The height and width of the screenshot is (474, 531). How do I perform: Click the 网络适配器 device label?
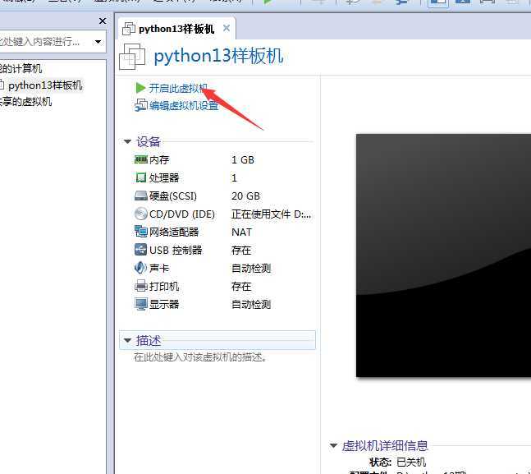[174, 232]
